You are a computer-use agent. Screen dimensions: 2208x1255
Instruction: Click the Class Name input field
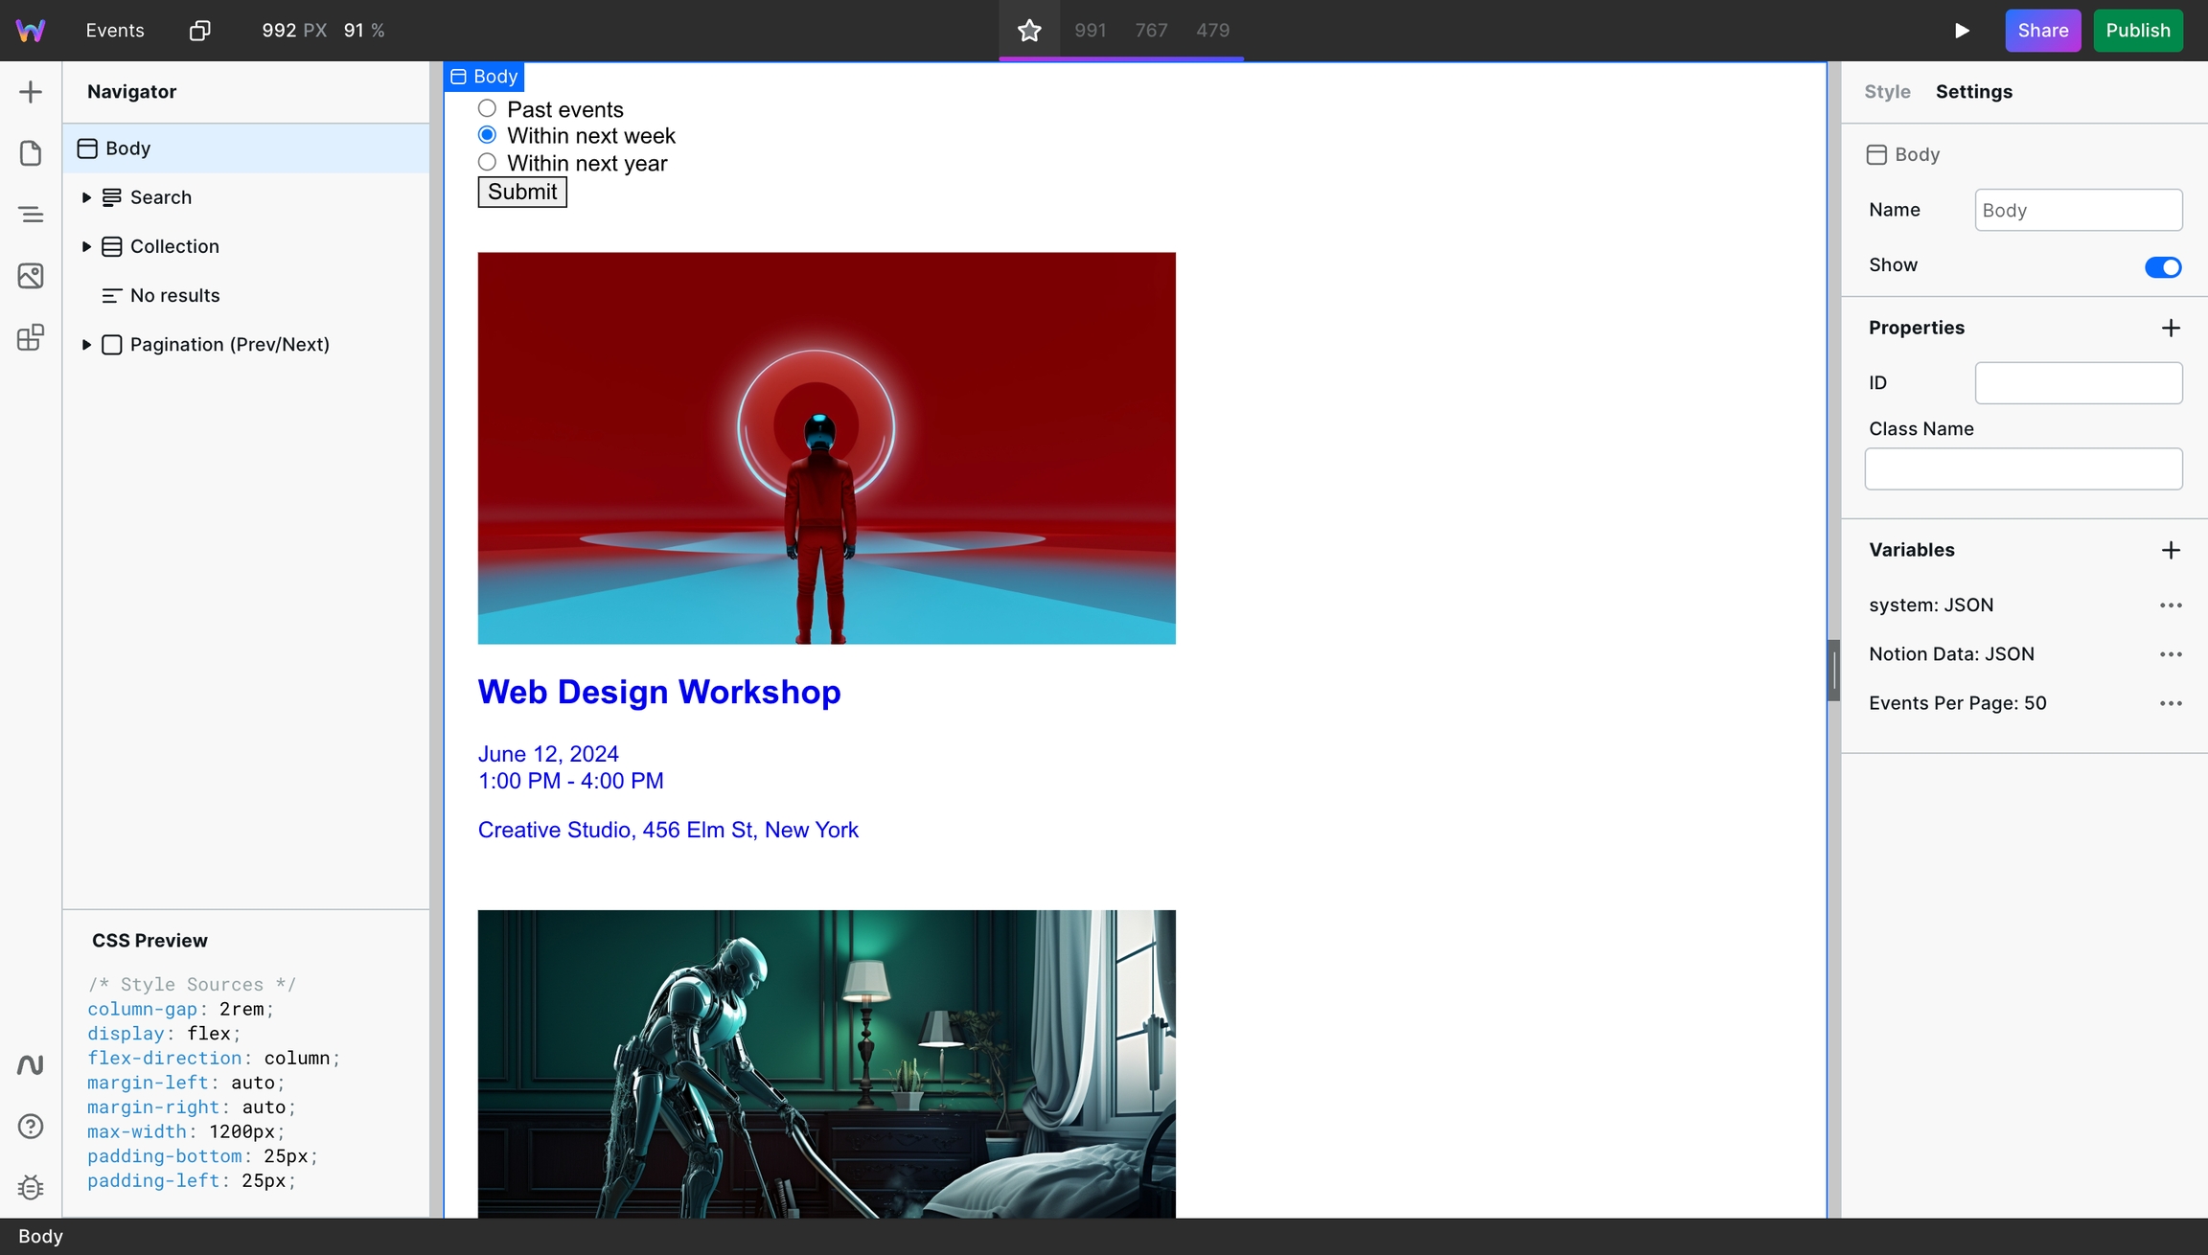2023,468
